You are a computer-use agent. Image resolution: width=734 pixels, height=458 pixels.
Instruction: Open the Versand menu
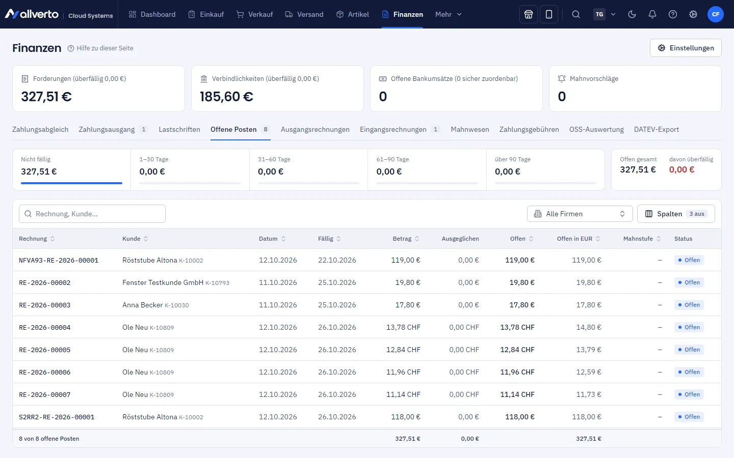pos(304,14)
